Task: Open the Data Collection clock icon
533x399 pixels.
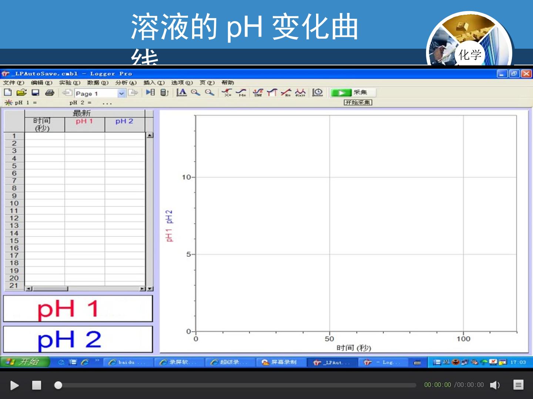Action: point(318,92)
